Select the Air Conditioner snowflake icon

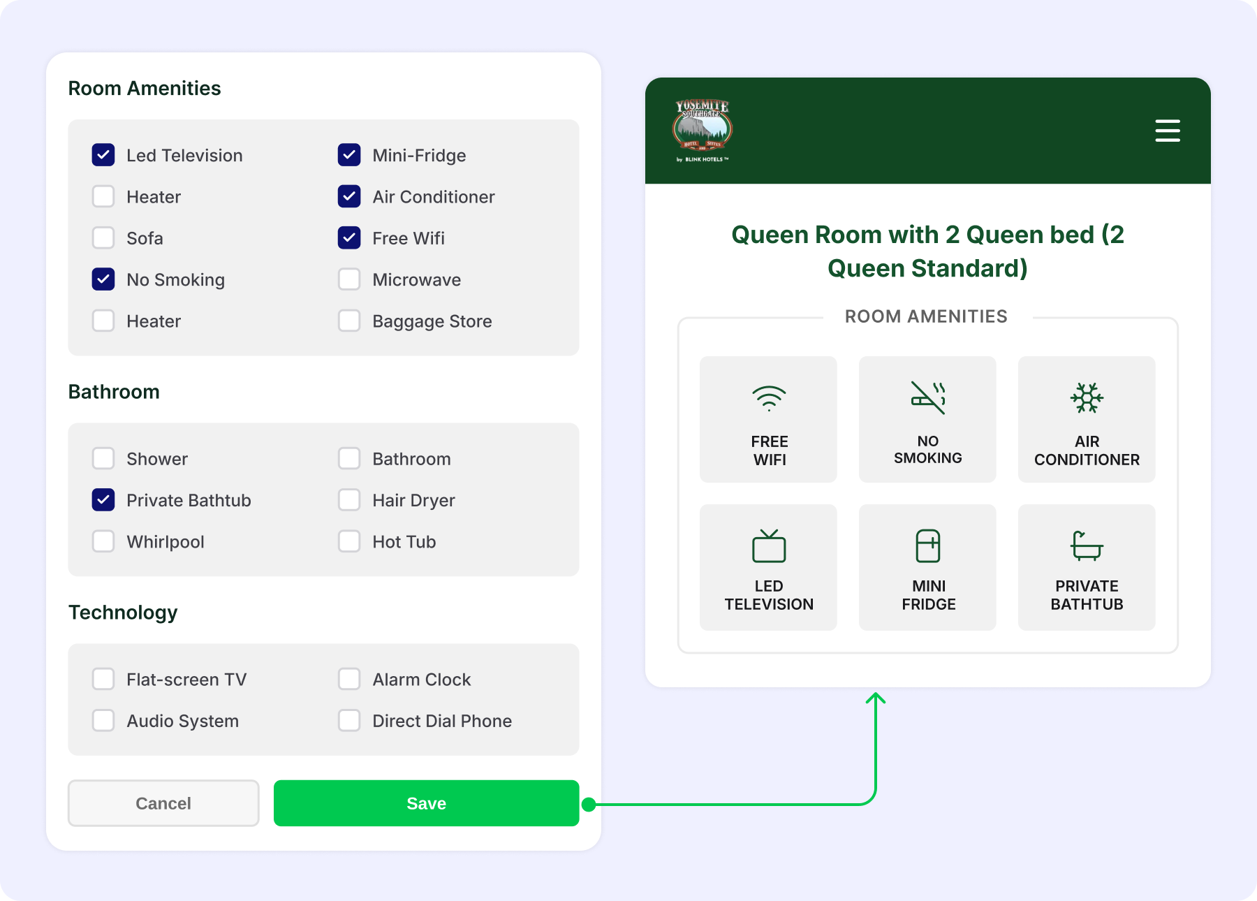point(1087,398)
